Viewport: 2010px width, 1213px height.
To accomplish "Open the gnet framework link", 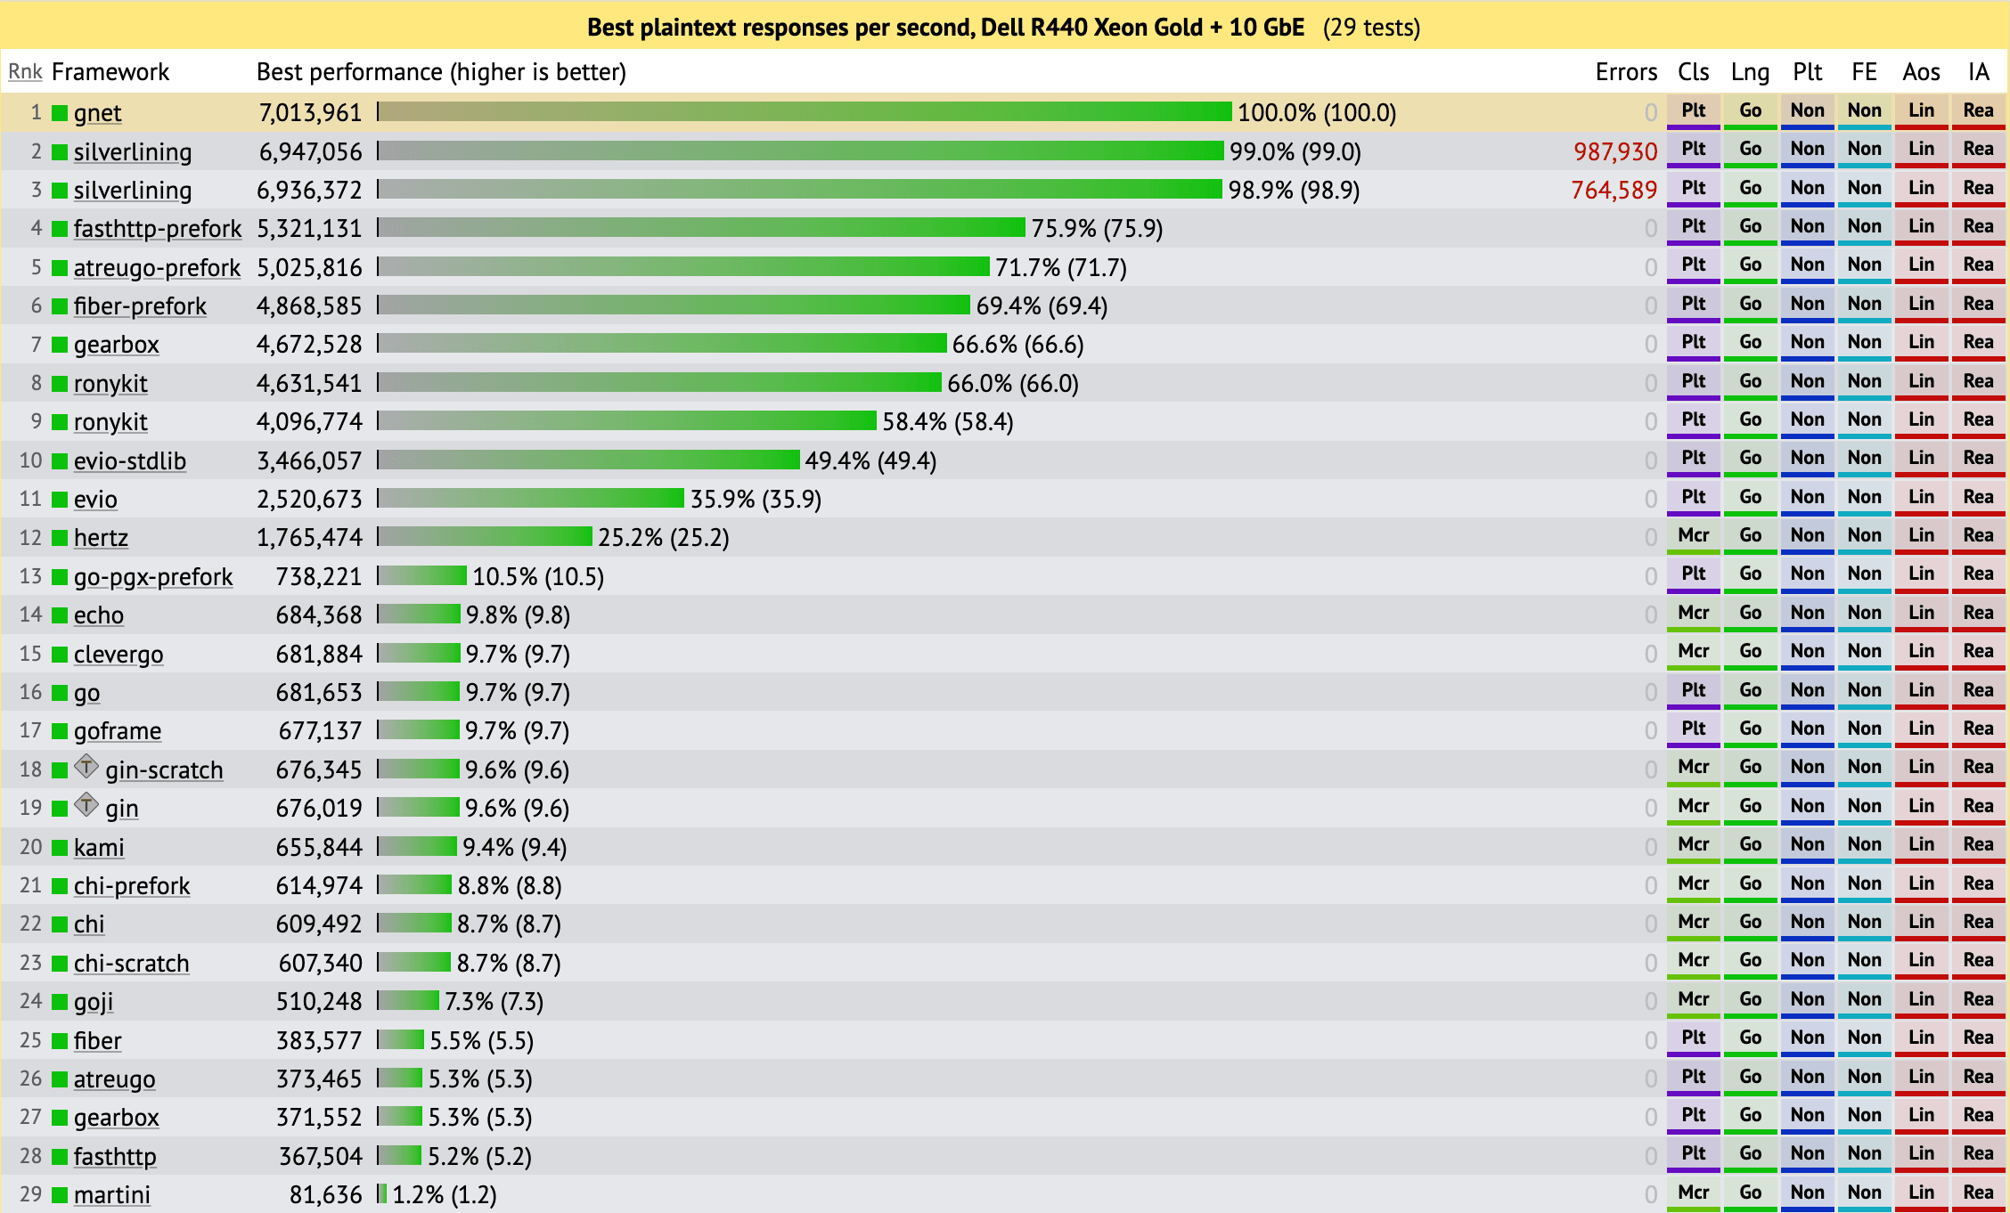I will tap(97, 113).
